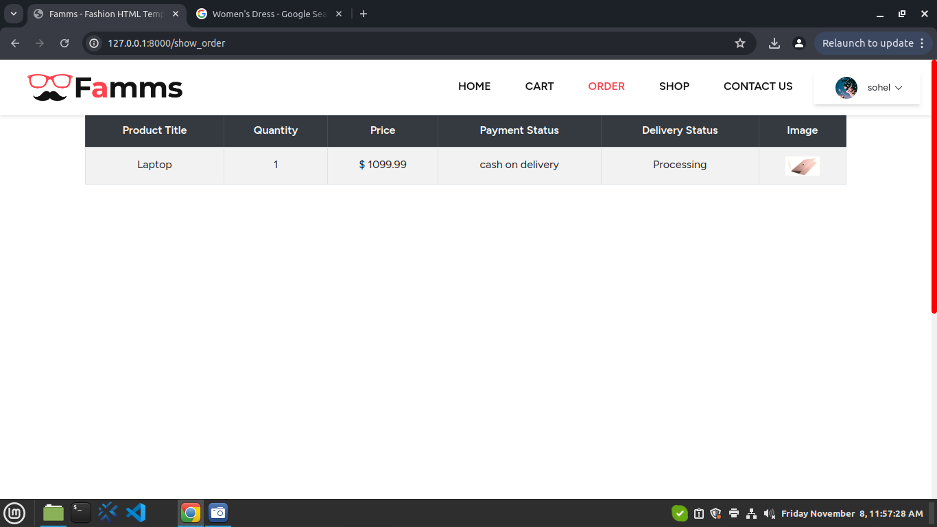Close the Famms browser tab
This screenshot has width=937, height=527.
(176, 14)
